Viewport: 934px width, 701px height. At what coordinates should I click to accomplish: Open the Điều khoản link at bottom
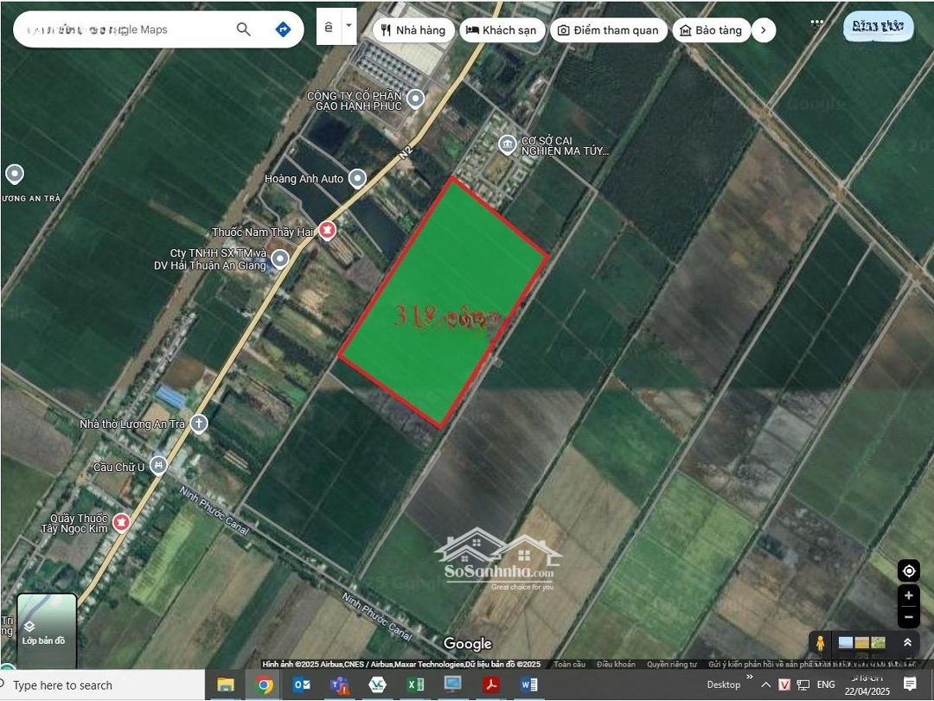coord(616,665)
